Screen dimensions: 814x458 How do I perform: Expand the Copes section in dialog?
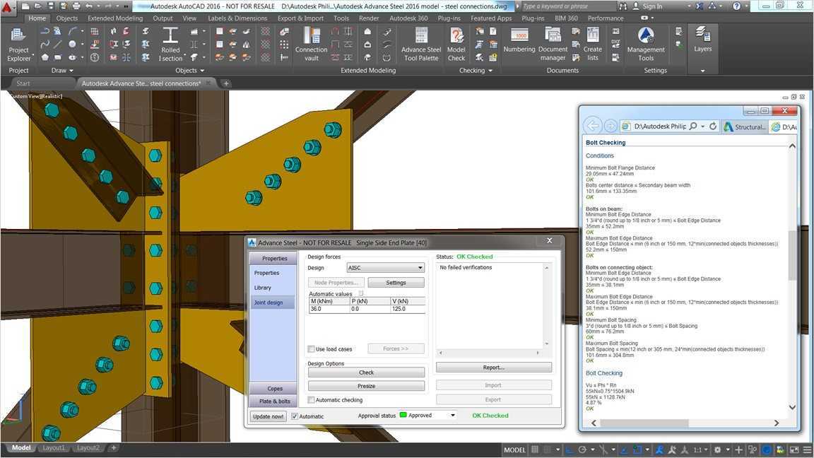click(273, 389)
